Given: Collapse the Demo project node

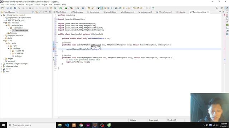Looking at the screenshot, I should coord(1,15).
